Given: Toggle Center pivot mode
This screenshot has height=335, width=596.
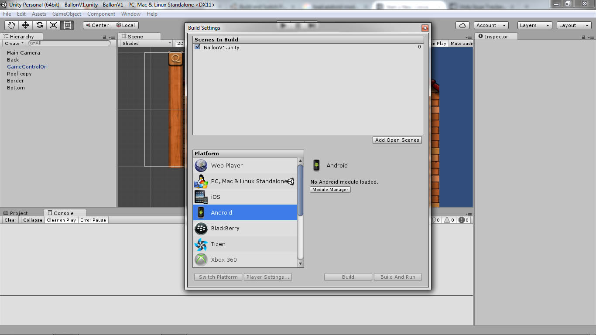Looking at the screenshot, I should (x=96, y=25).
